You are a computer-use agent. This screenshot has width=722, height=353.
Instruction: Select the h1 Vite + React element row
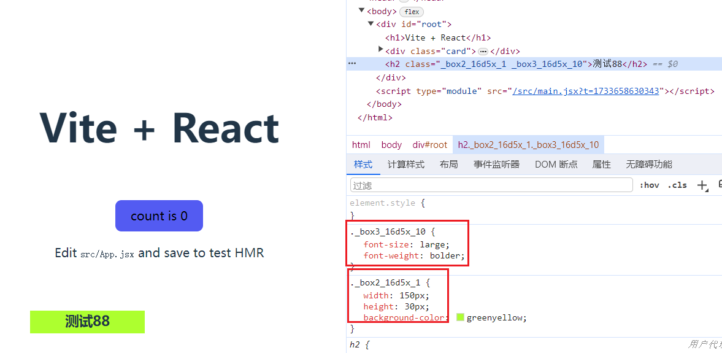click(438, 38)
